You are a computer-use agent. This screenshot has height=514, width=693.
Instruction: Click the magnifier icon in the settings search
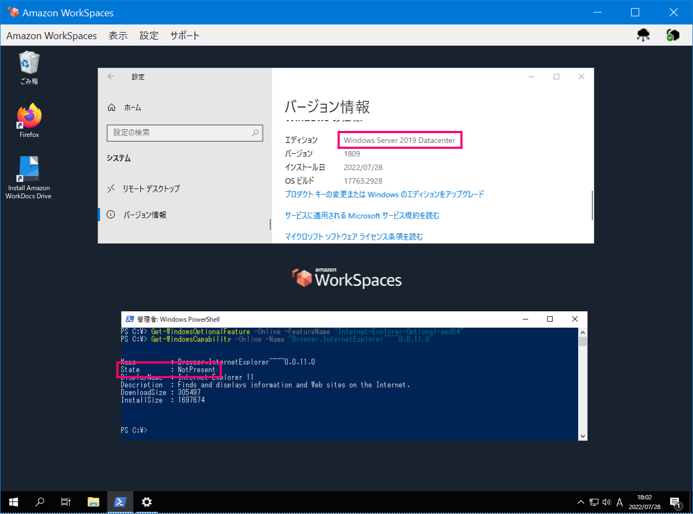pos(255,133)
